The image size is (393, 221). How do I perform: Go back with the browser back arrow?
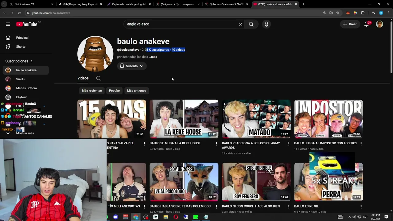click(x=4, y=13)
